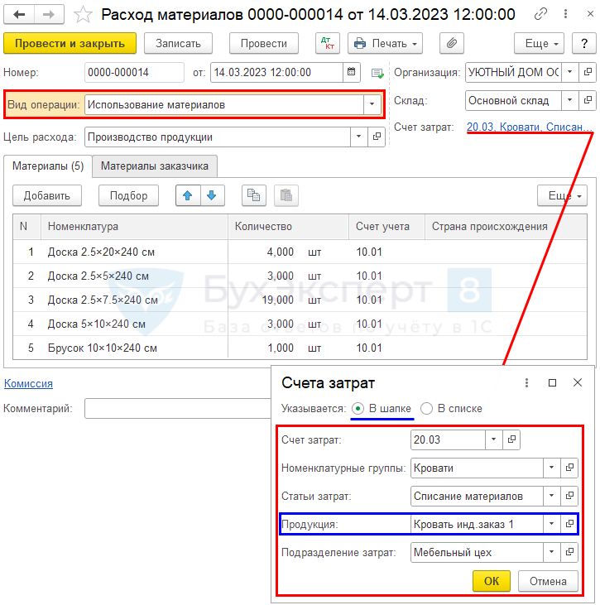Image resolution: width=600 pixels, height=605 pixels.
Task: Open the Печать dropdown button
Action: pyautogui.click(x=385, y=43)
